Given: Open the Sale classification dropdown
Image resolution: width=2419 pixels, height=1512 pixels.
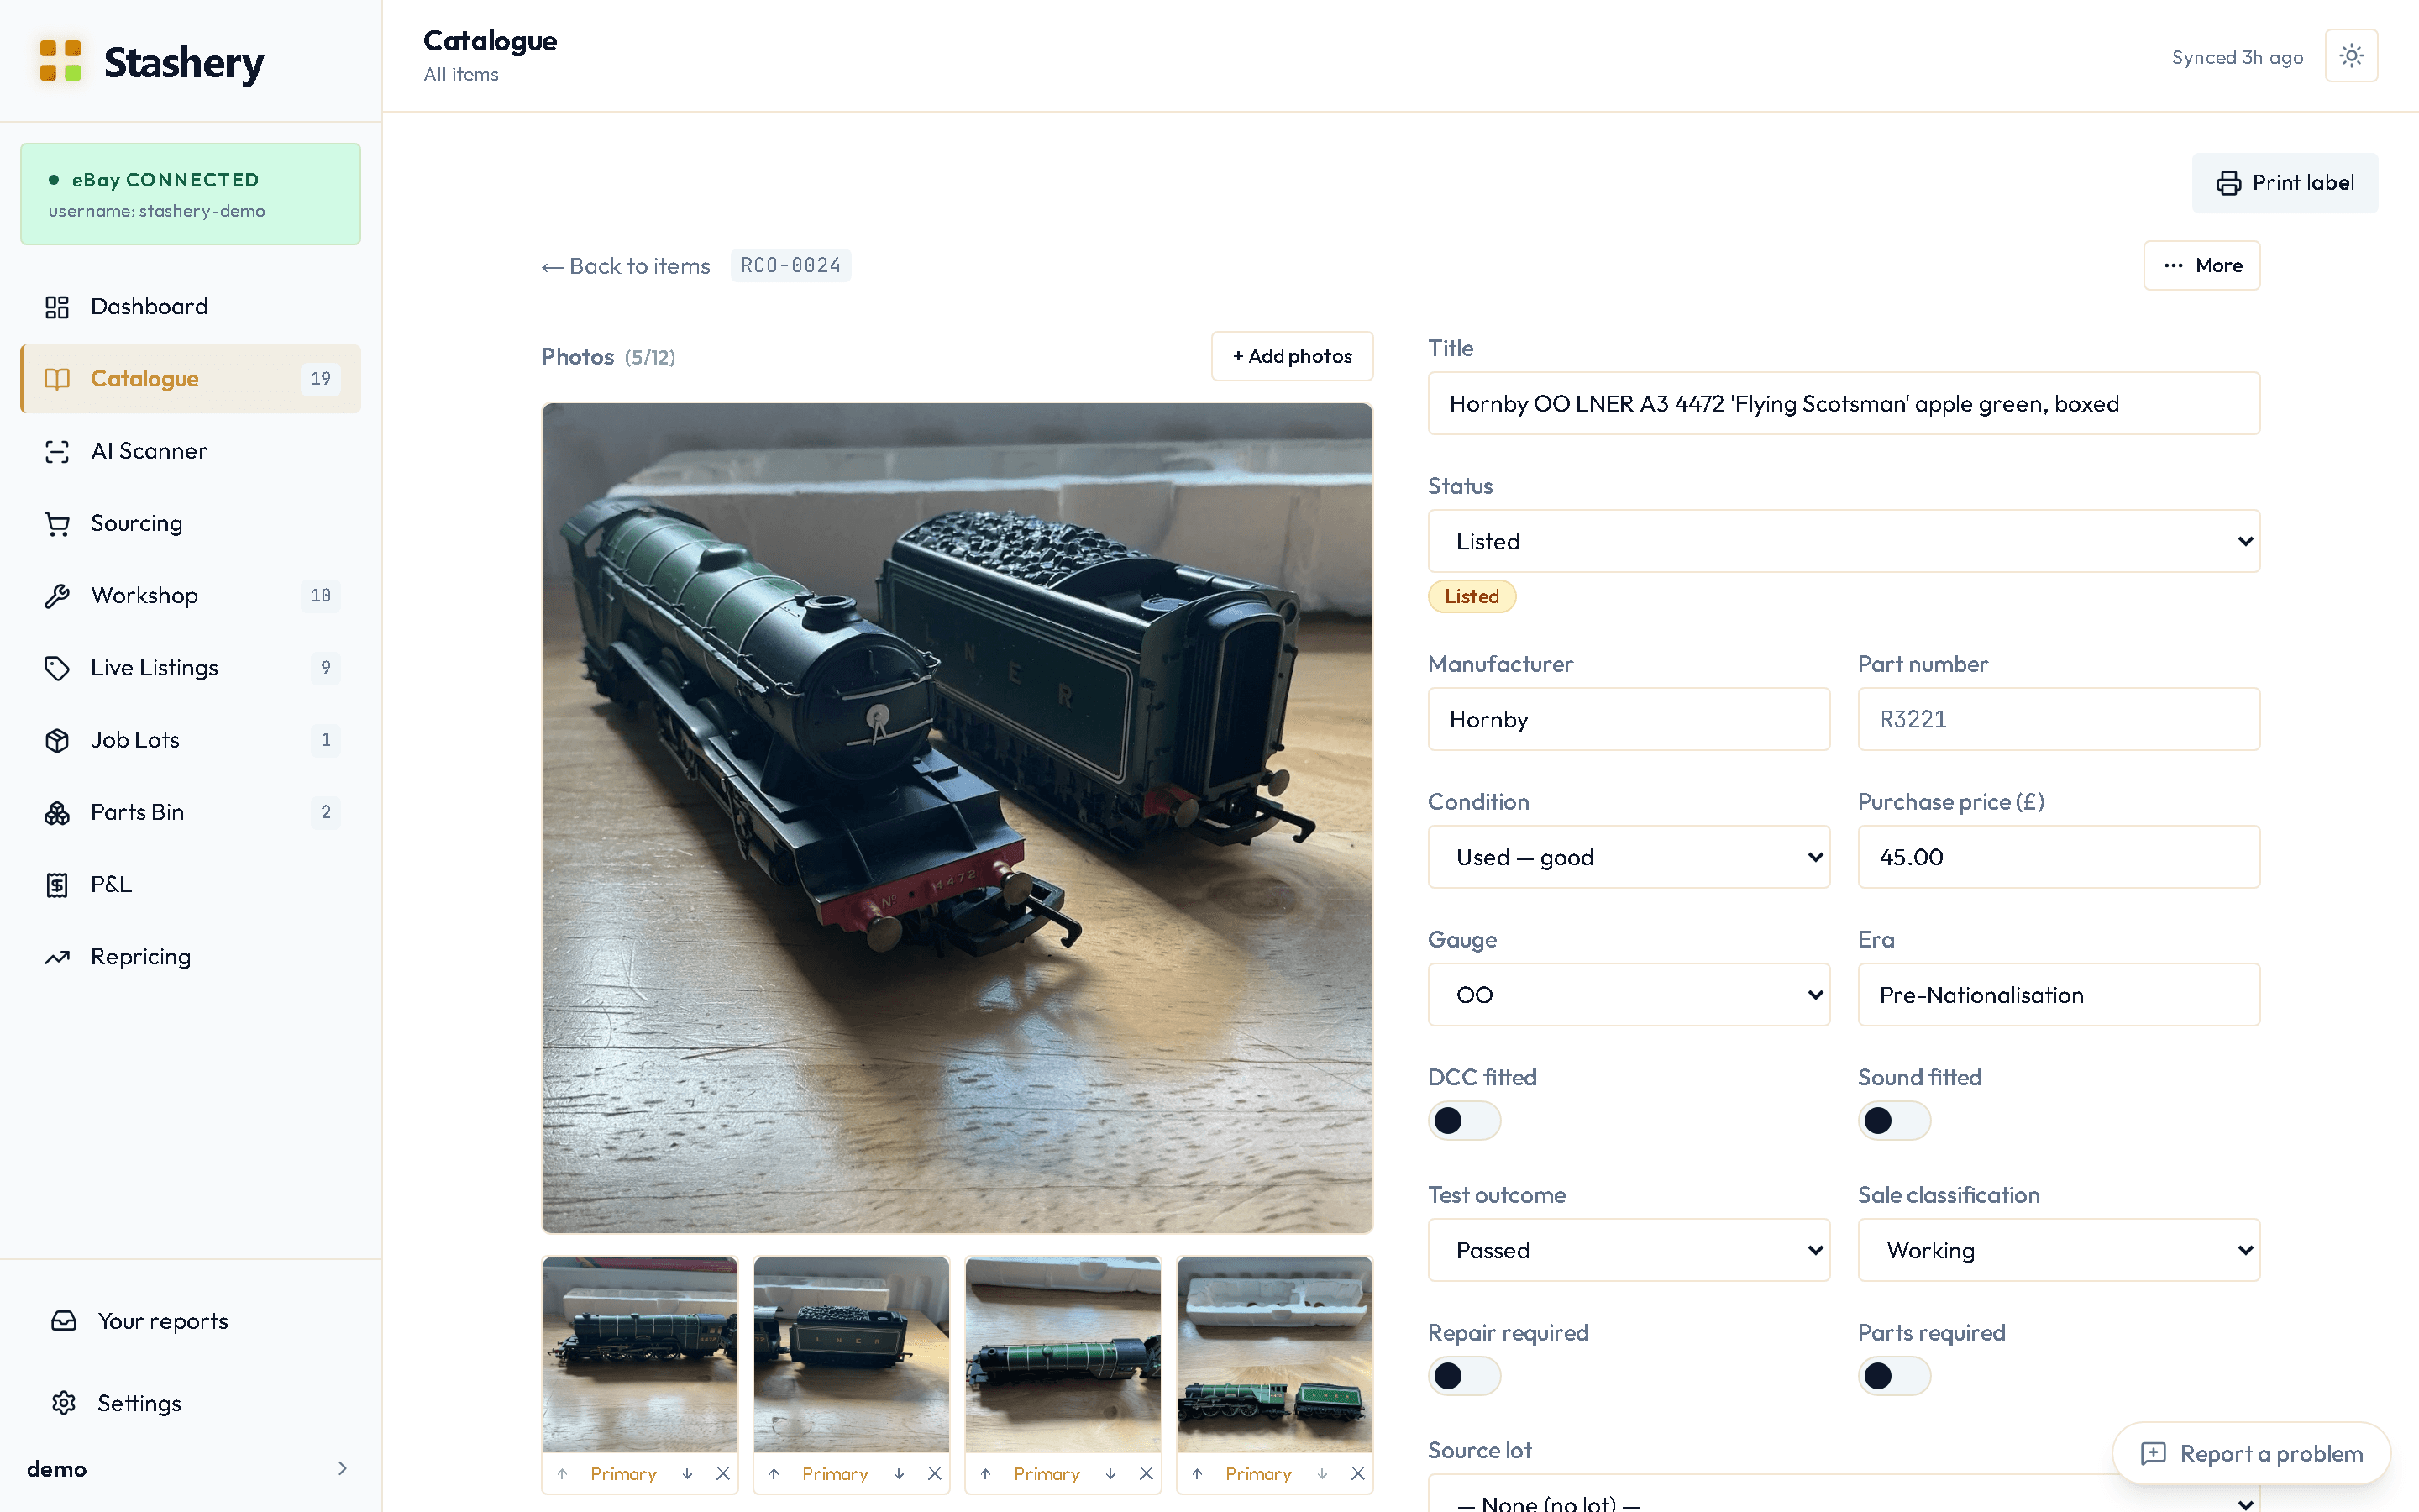Looking at the screenshot, I should coord(2058,1250).
